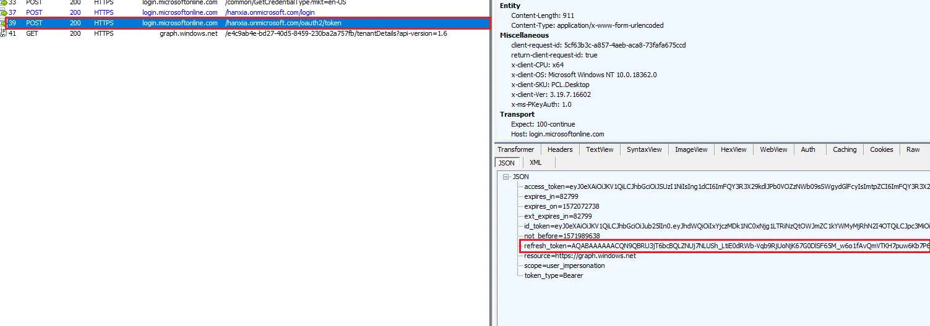Click the Miscellaneous header group label

pyautogui.click(x=524, y=35)
